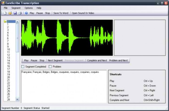Select segment 25 in list
This screenshot has height=111, width=169.
[8, 91]
